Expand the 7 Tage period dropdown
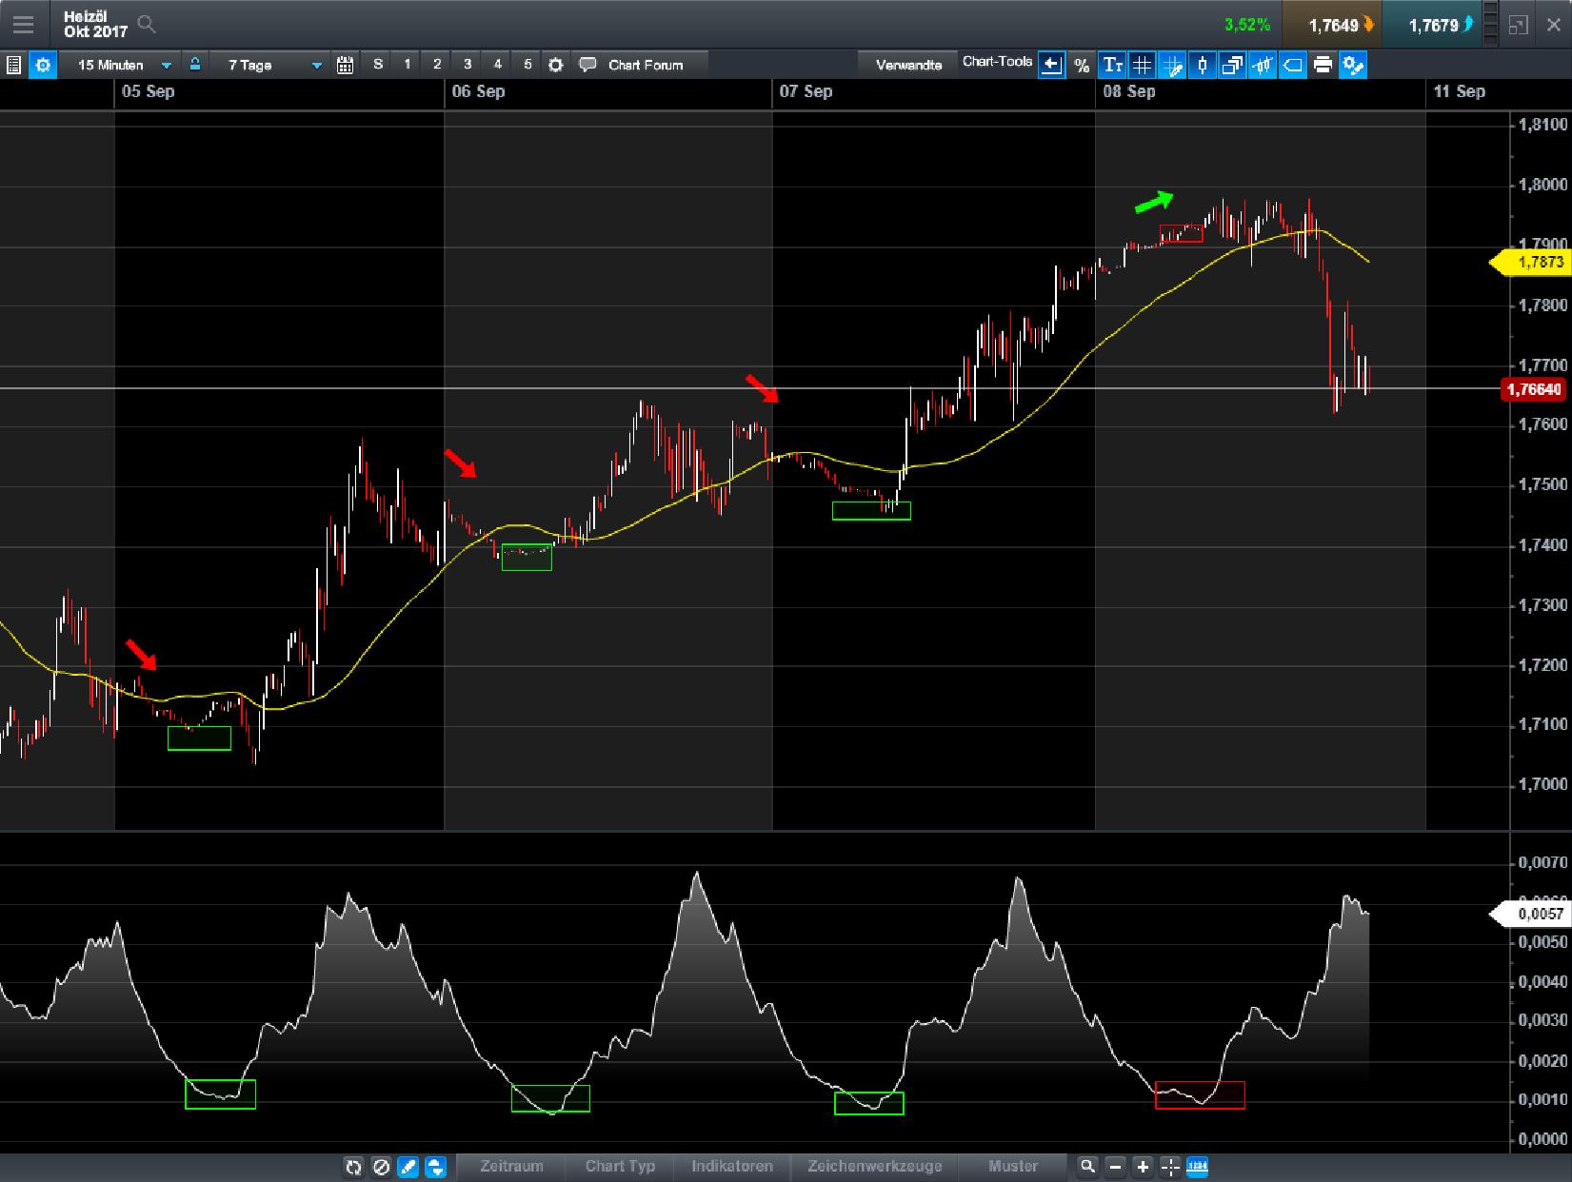 271,65
